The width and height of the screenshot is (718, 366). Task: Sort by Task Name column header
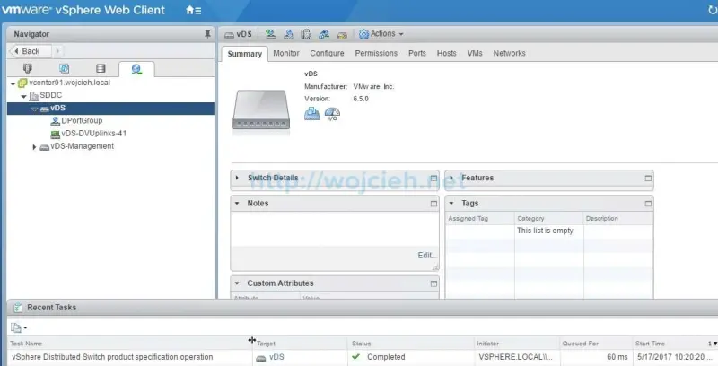point(128,344)
